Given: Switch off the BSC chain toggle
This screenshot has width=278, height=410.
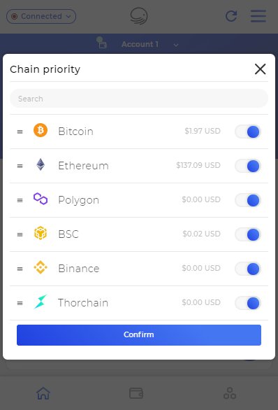Looking at the screenshot, I should pyautogui.click(x=248, y=234).
